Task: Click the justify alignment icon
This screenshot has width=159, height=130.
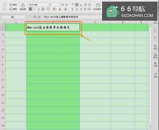Action: tap(85, 9)
